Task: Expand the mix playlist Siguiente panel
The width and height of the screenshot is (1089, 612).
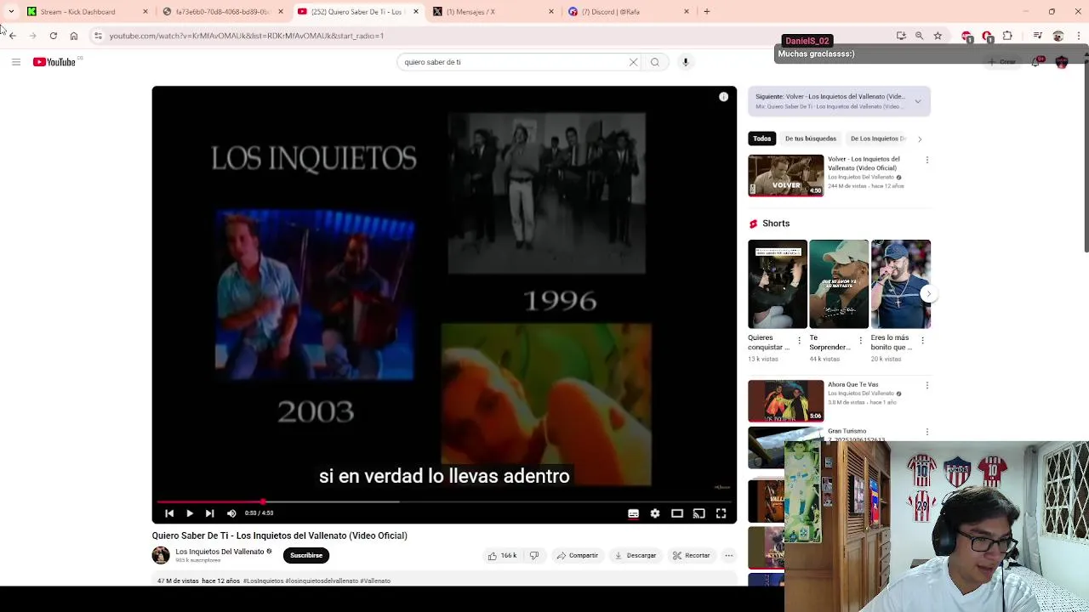Action: pos(917,101)
